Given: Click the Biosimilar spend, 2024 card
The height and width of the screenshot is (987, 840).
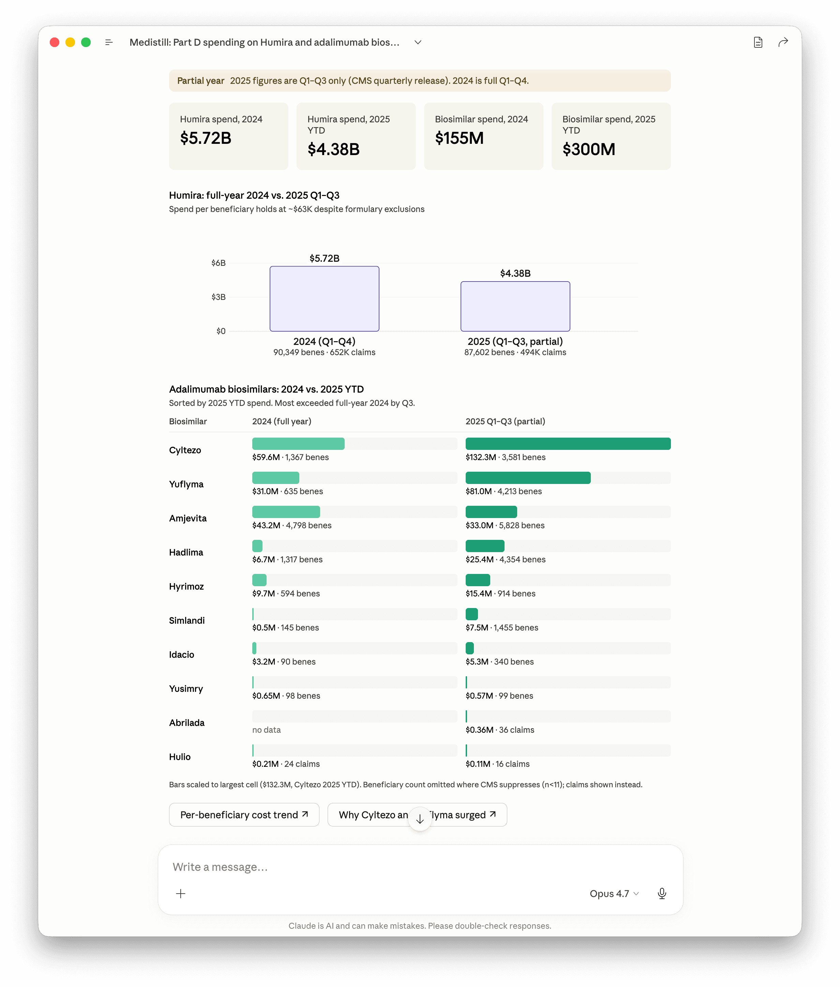Looking at the screenshot, I should pyautogui.click(x=483, y=136).
